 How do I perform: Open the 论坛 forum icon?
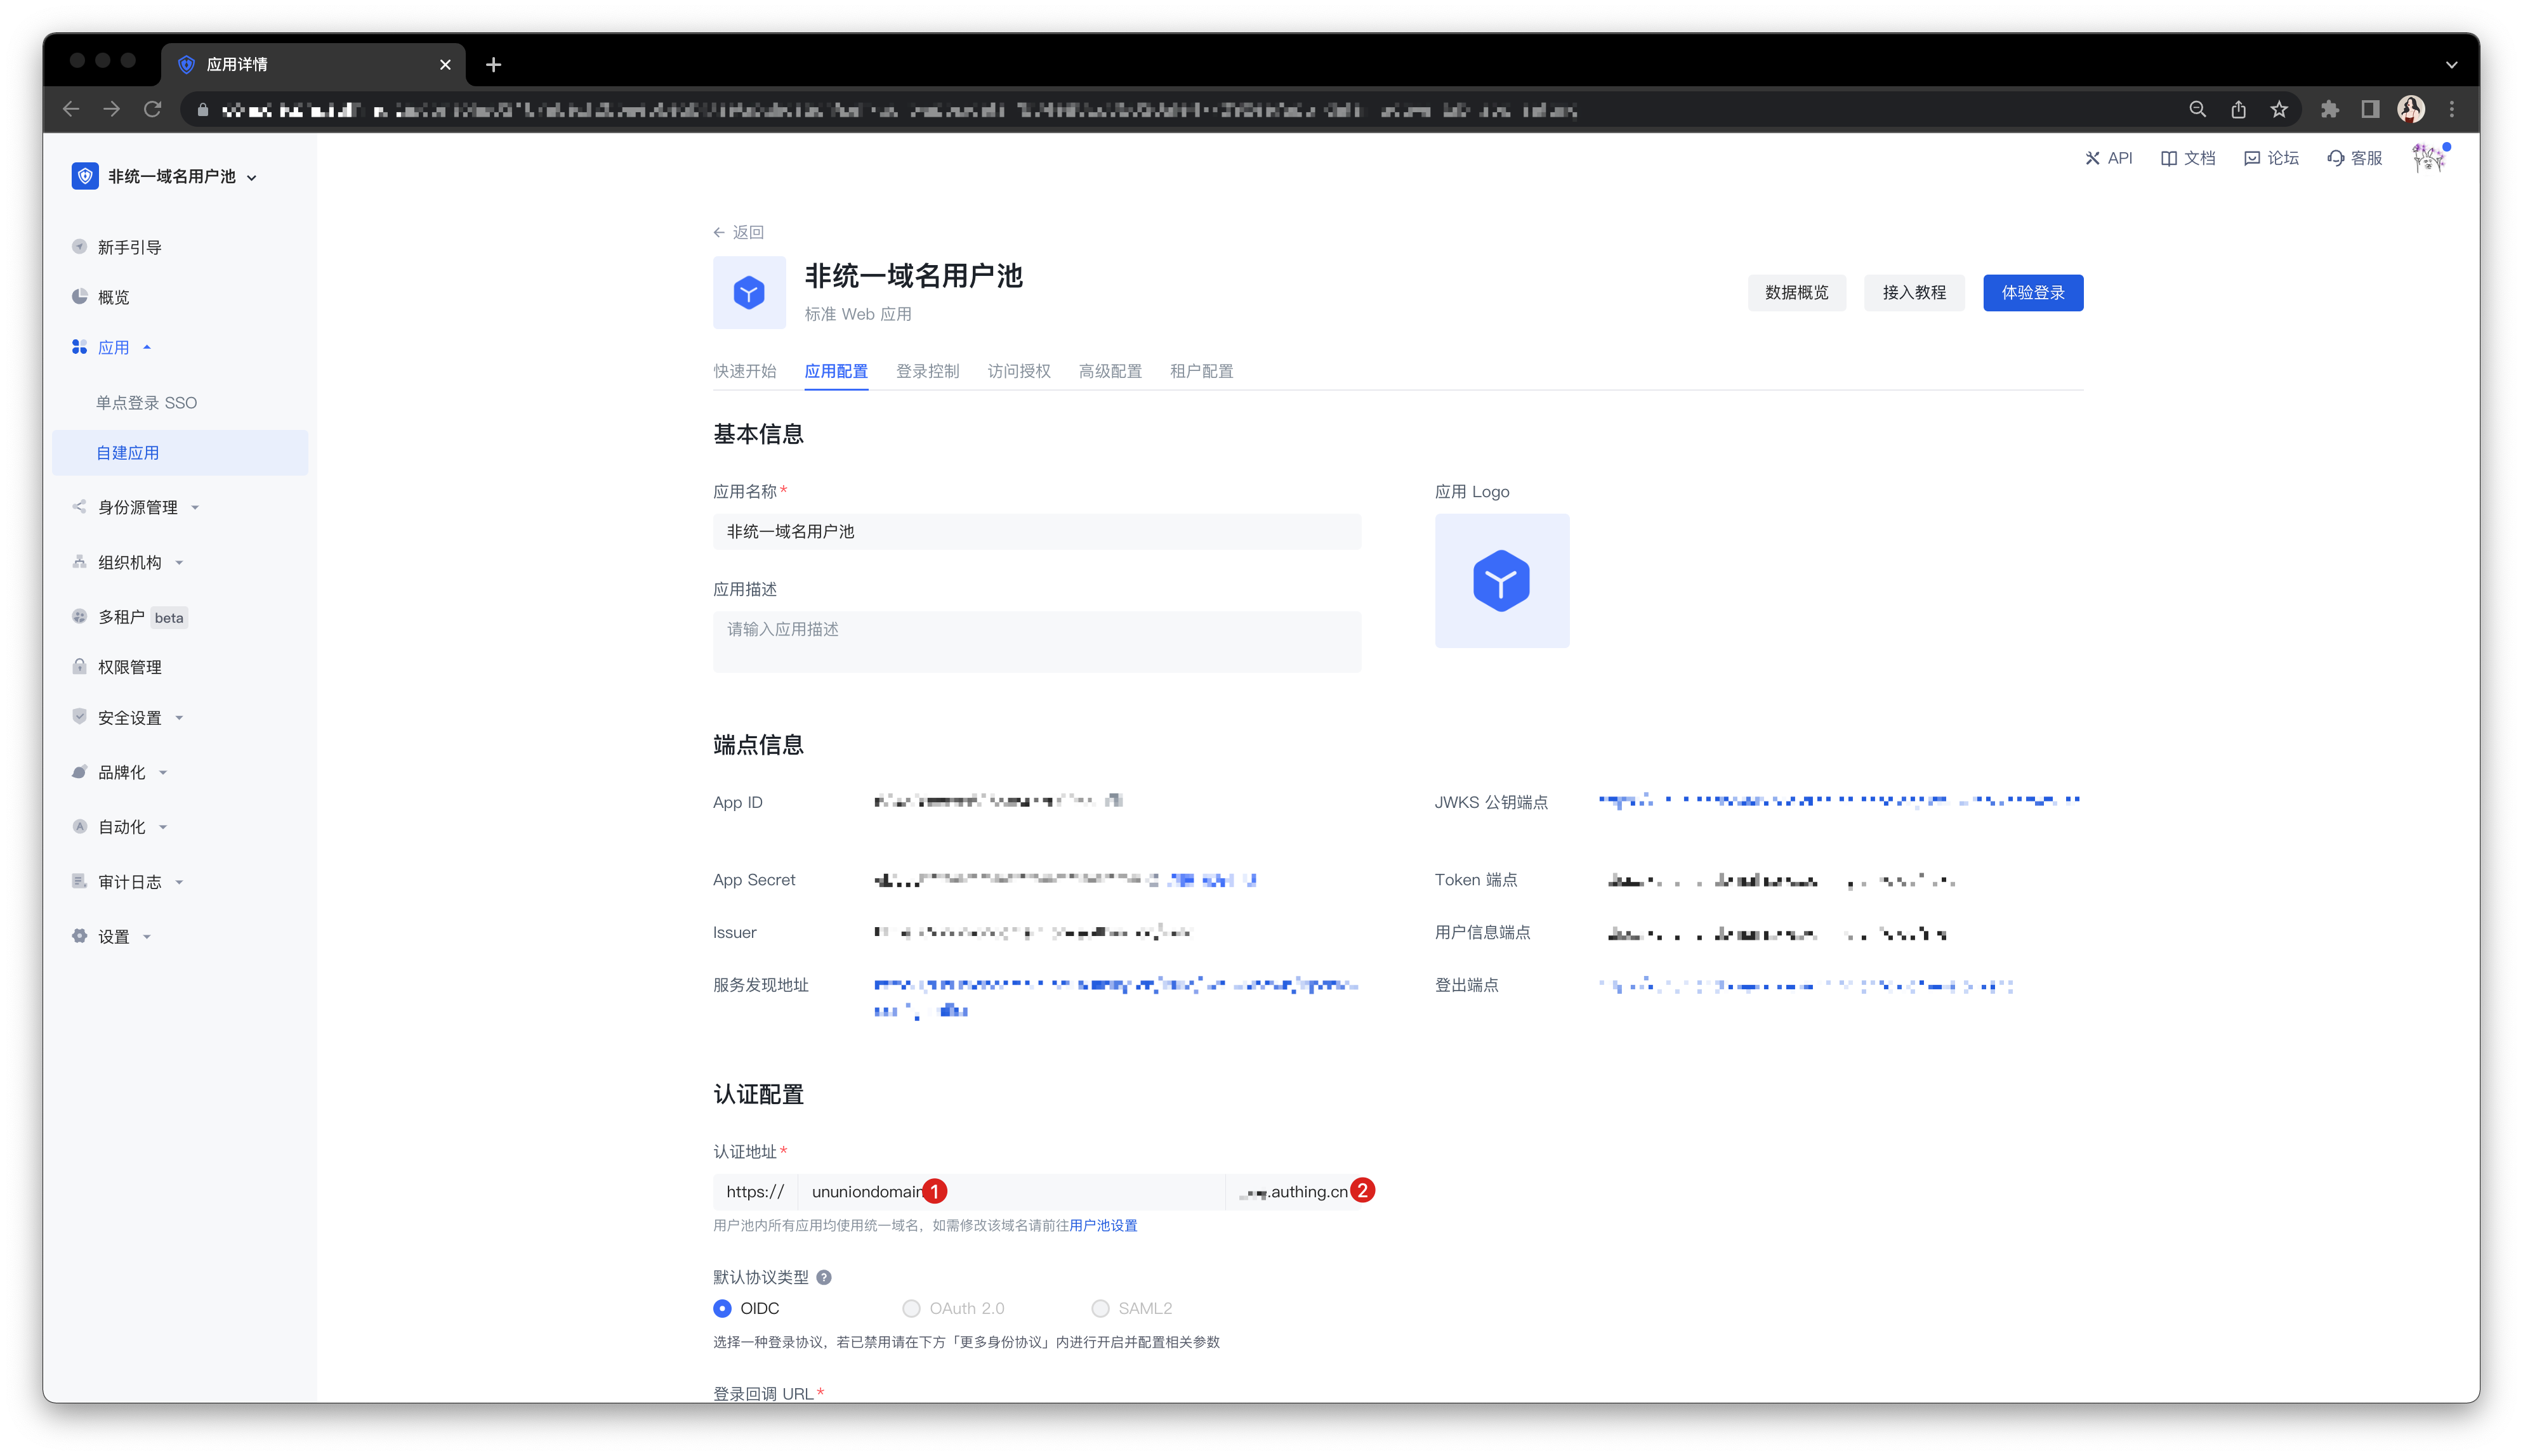tap(2252, 158)
